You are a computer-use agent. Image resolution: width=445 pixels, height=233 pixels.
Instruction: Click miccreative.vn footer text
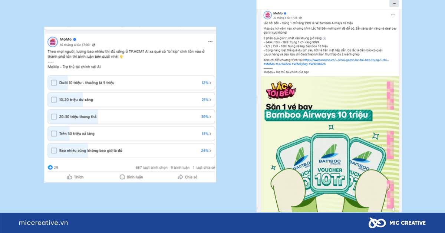[43, 223]
